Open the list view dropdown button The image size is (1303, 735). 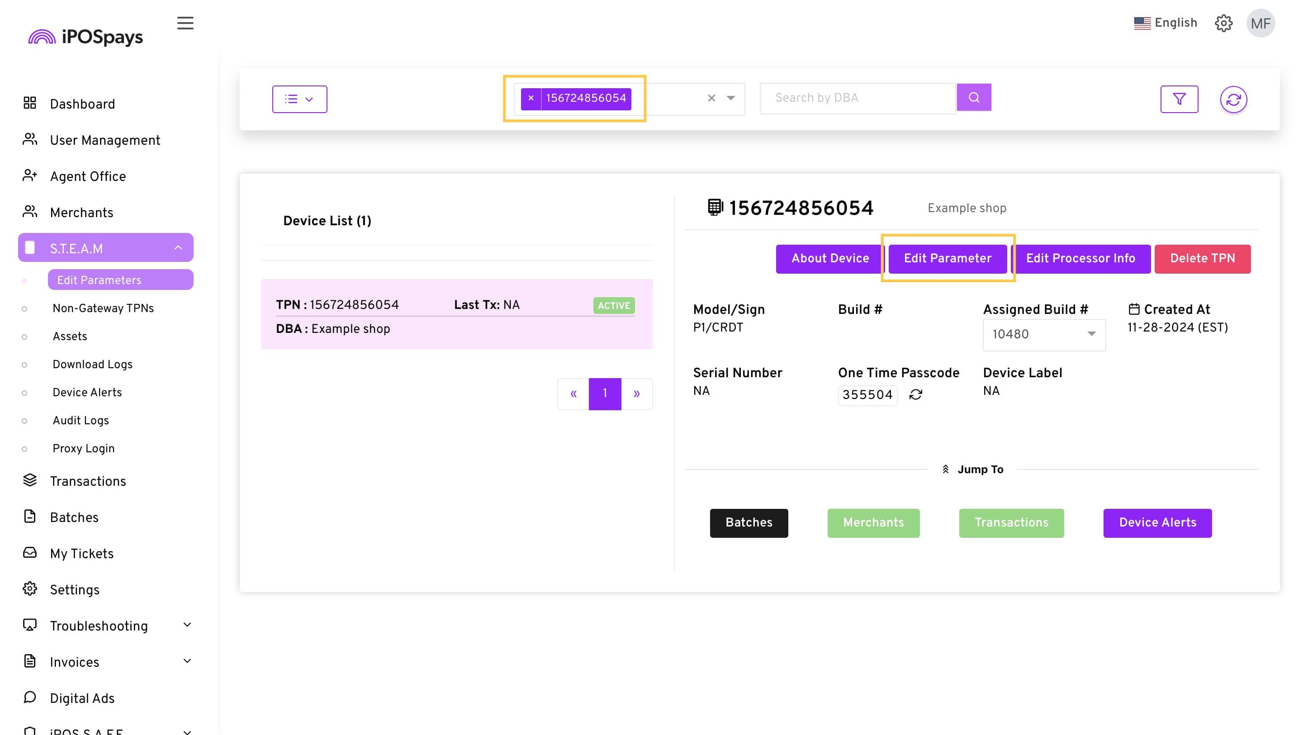(299, 99)
